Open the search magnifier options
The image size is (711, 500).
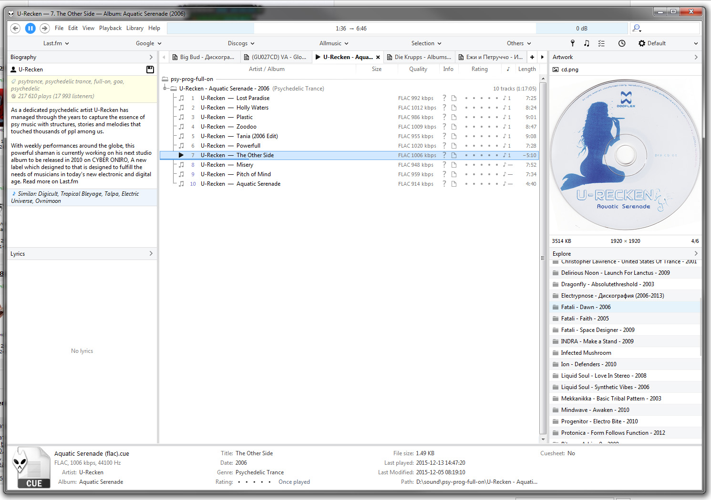point(637,29)
